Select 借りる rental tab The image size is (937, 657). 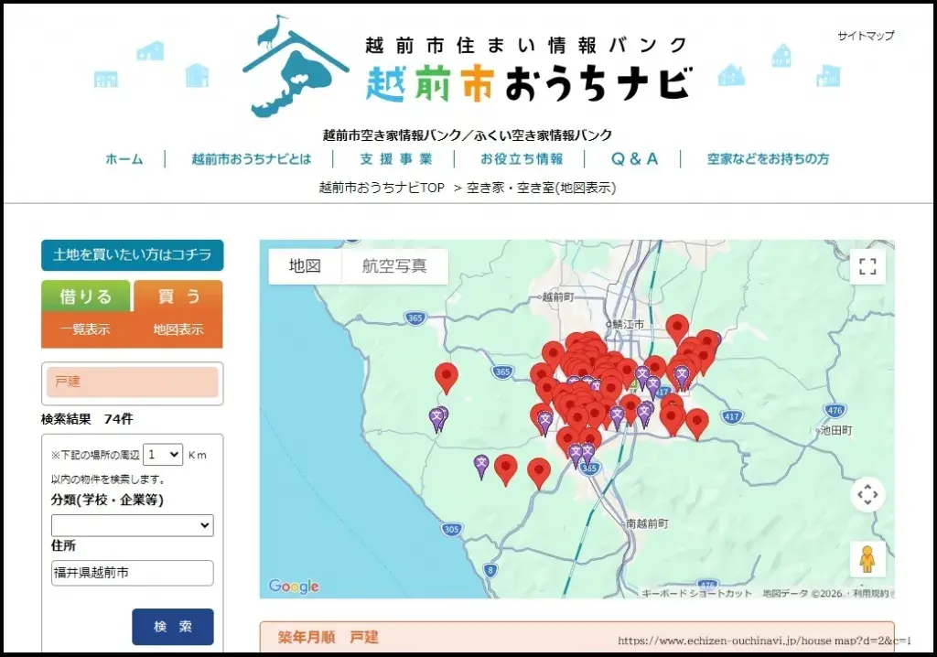tap(86, 296)
